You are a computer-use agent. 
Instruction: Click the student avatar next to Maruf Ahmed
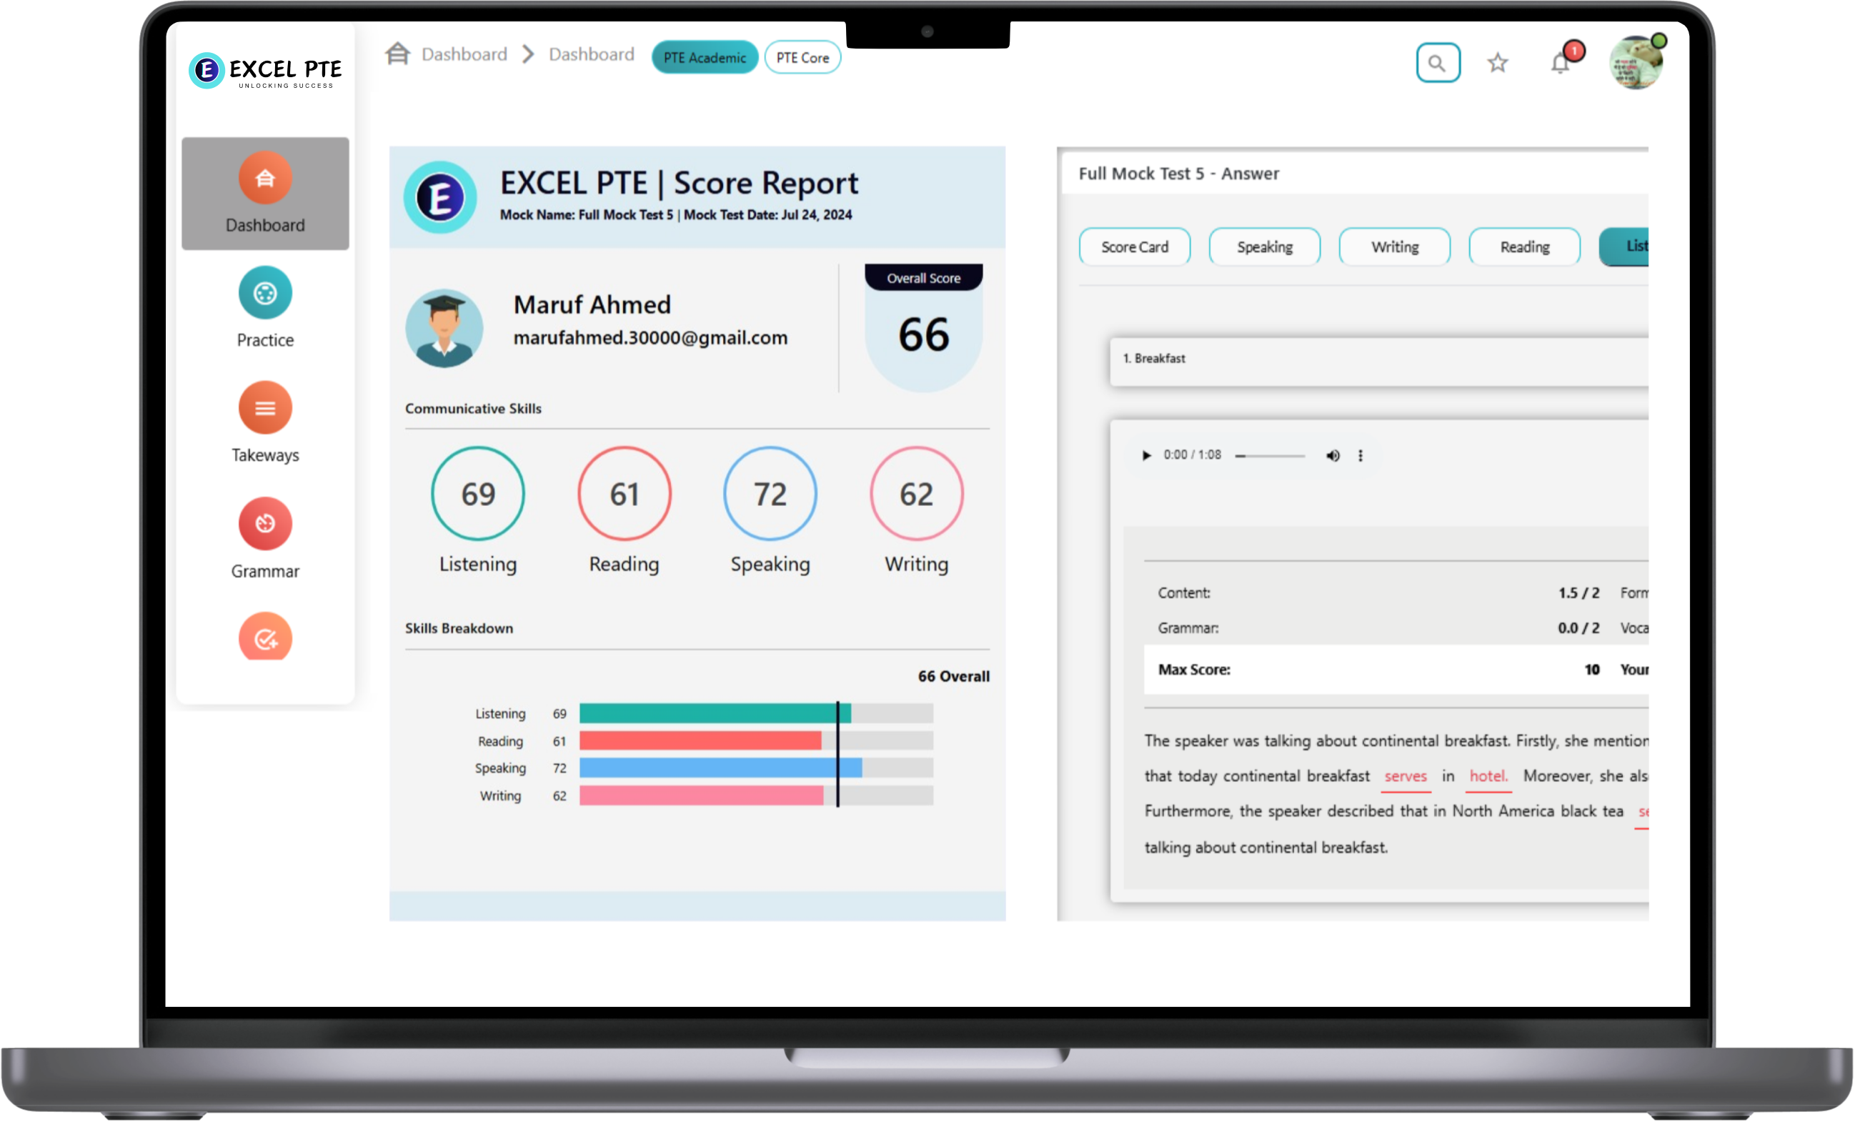pyautogui.click(x=444, y=328)
